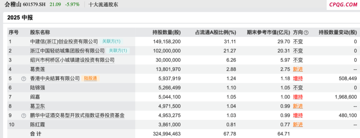The width and height of the screenshot is (360, 138).
Task: Open shareholder 香港中央結算有限公司
Action: (55, 78)
